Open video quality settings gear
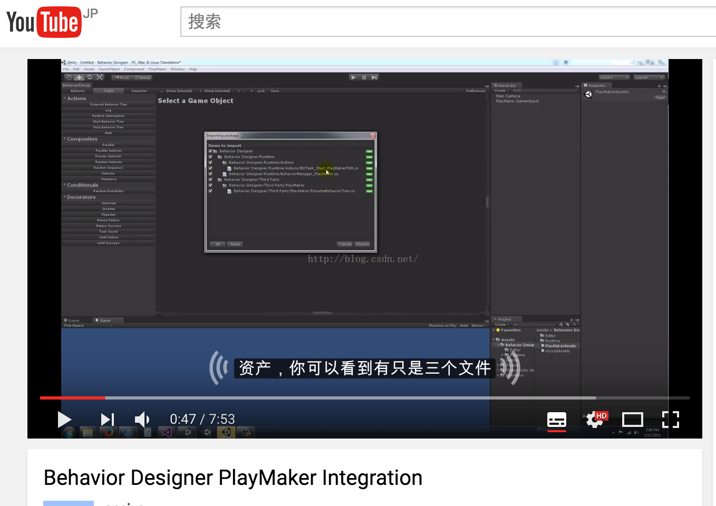Image resolution: width=716 pixels, height=506 pixels. (x=596, y=420)
